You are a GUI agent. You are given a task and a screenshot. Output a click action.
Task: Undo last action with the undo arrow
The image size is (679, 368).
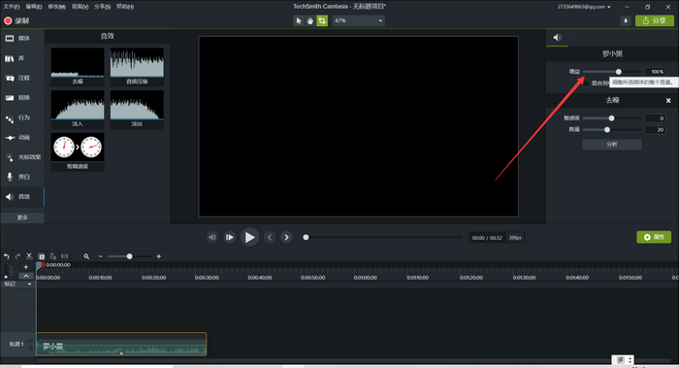(7, 256)
